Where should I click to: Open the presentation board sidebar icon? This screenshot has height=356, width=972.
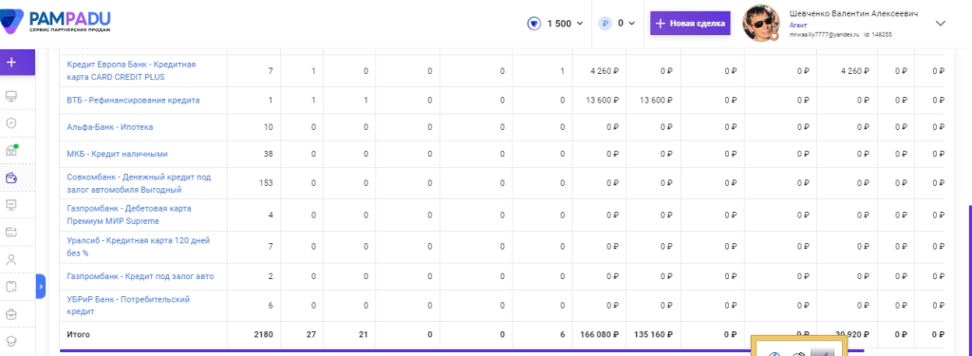pyautogui.click(x=11, y=205)
